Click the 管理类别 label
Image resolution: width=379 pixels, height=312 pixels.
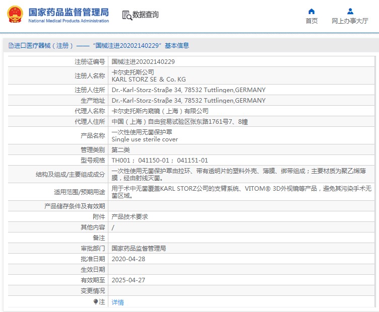click(x=93, y=150)
